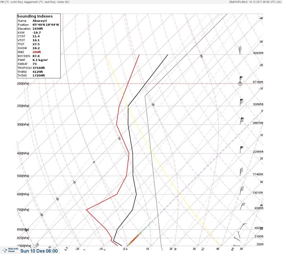This screenshot has width=283, height=254.
Task: Click the '2190ft' height label
Action: tap(259, 236)
